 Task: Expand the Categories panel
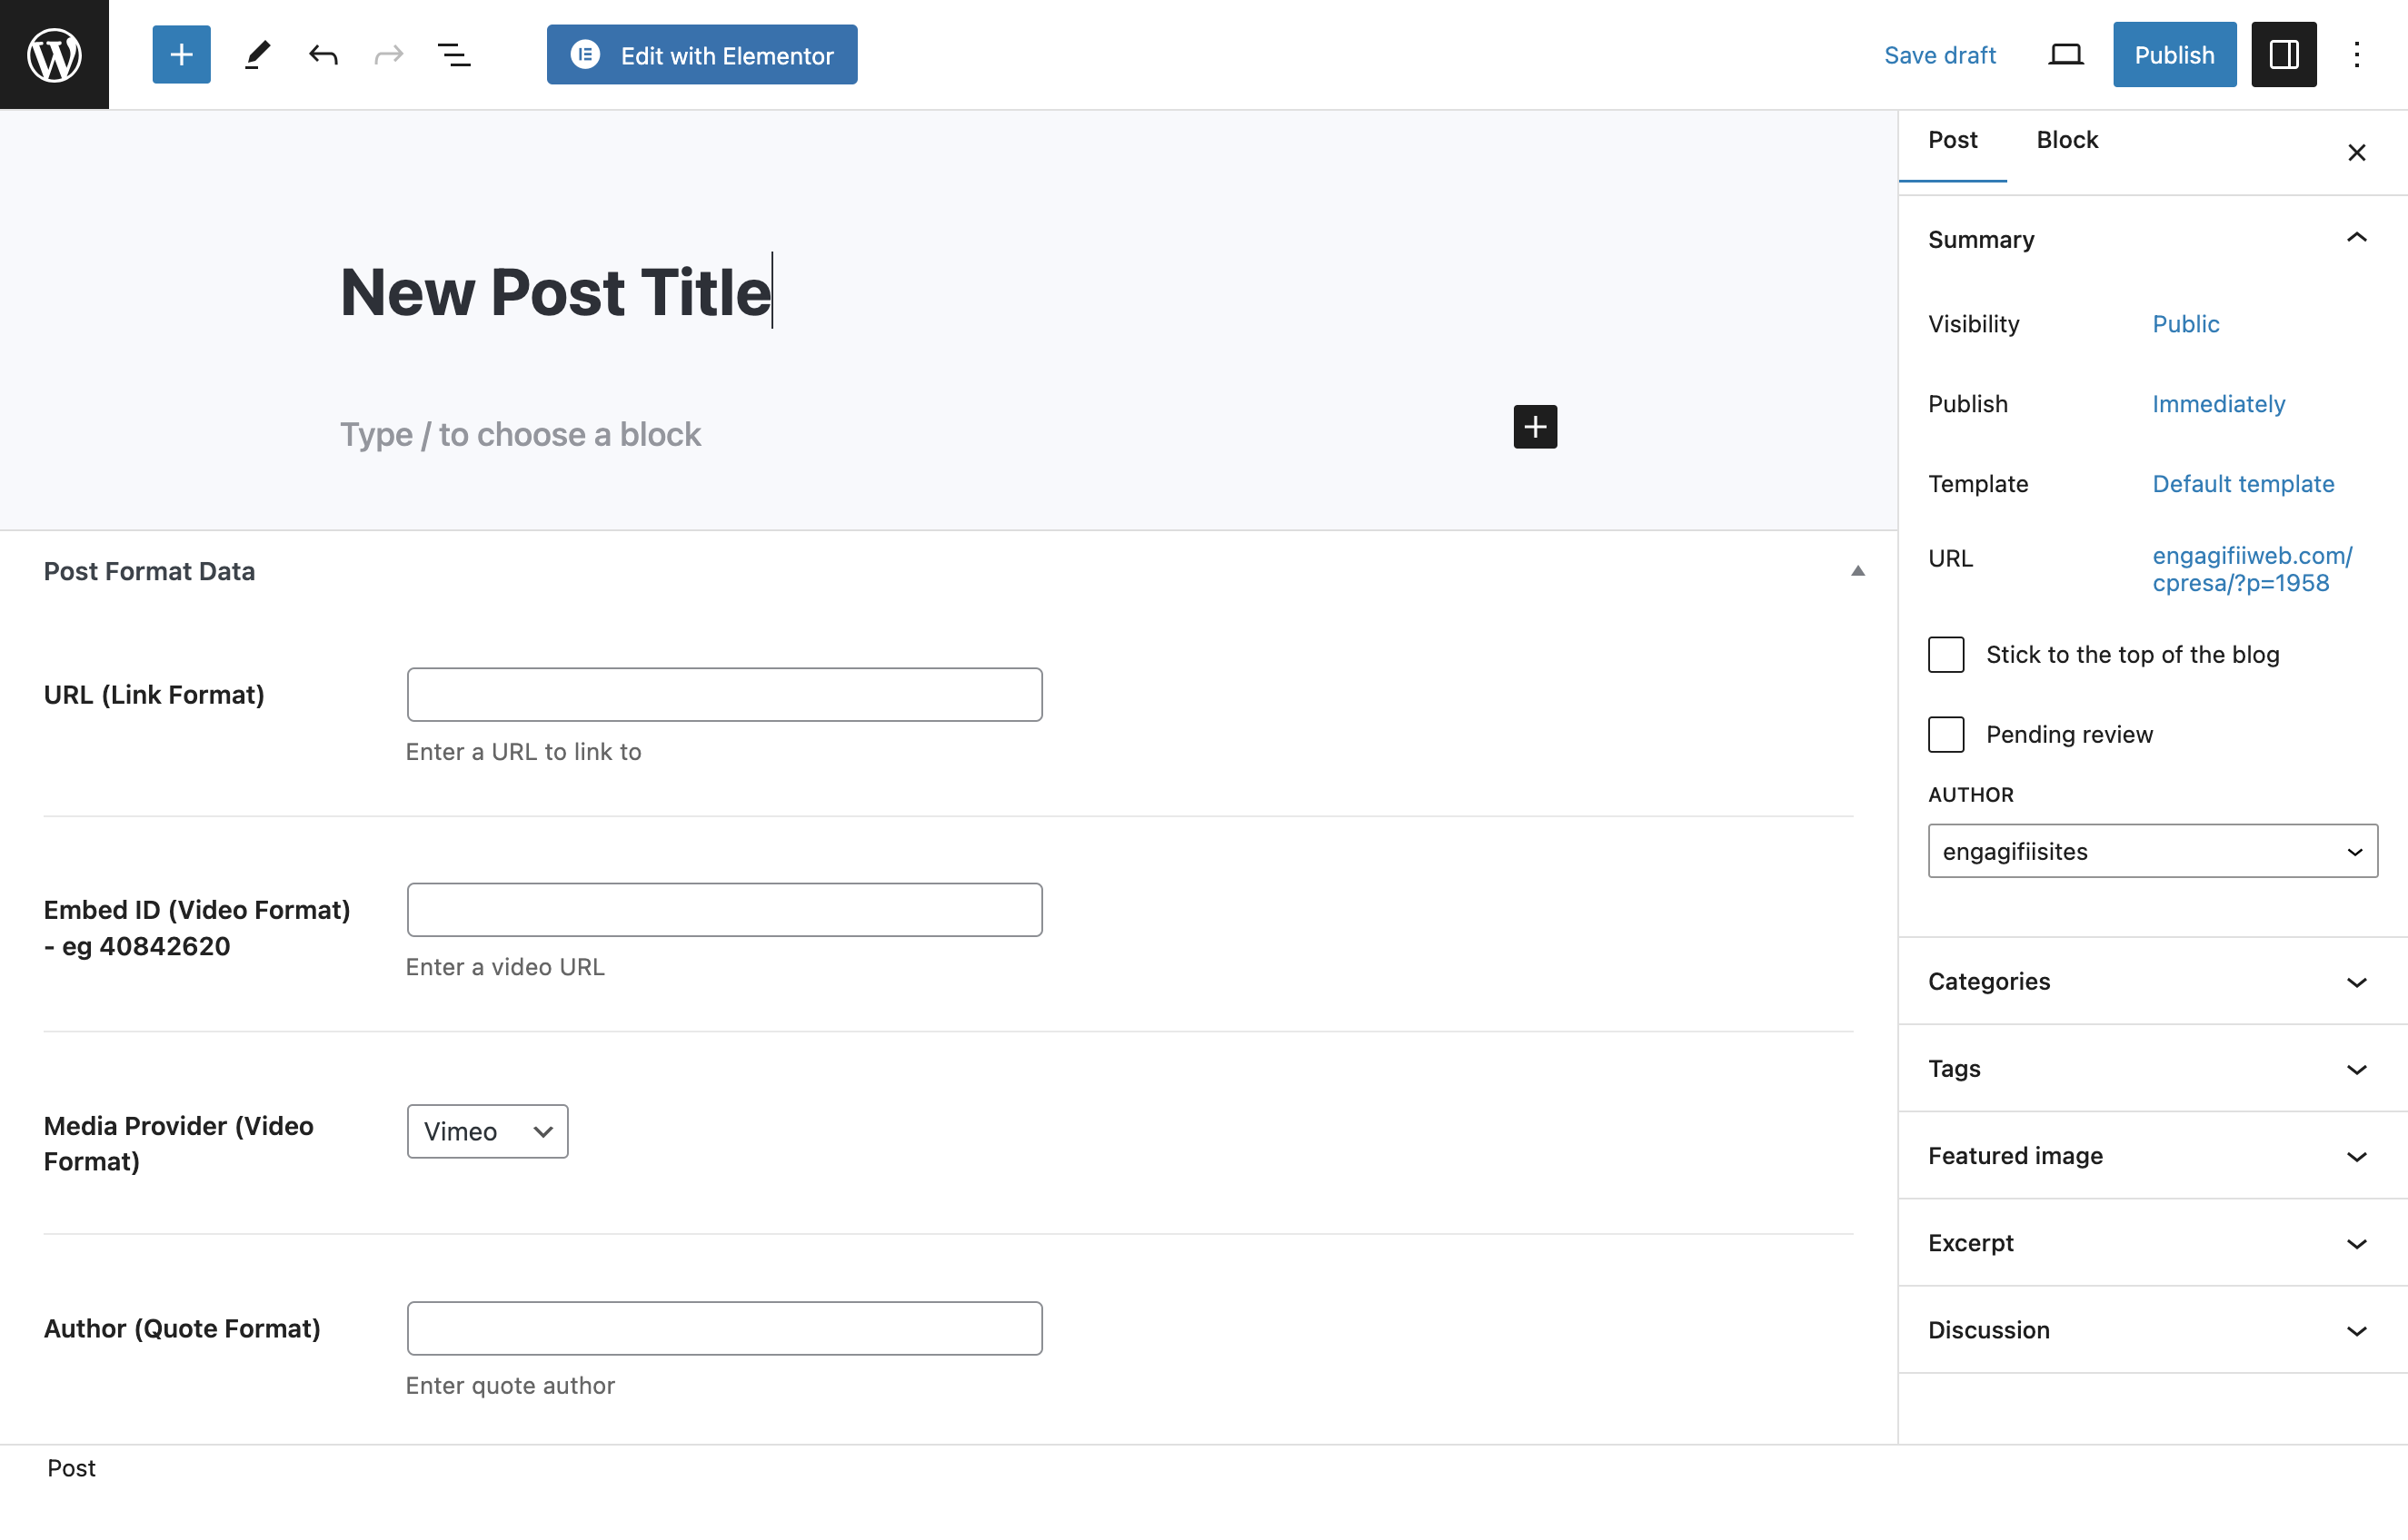pyautogui.click(x=2152, y=981)
